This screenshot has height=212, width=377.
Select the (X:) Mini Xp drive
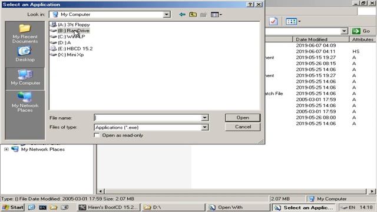click(67, 55)
